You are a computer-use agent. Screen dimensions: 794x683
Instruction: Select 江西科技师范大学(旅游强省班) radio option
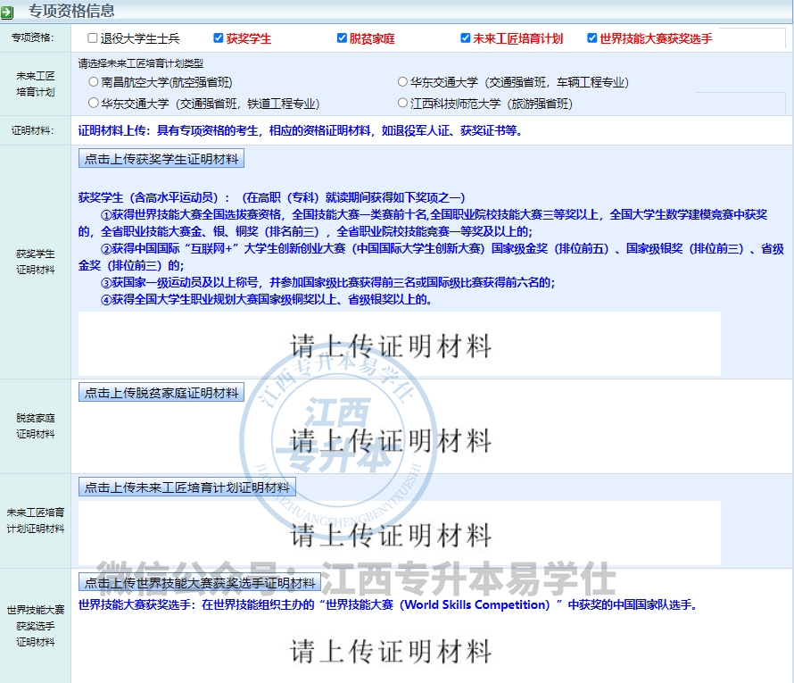pos(402,103)
